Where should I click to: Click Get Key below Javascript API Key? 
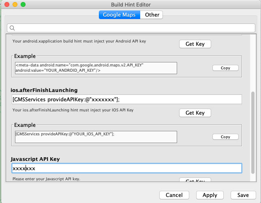(195, 180)
